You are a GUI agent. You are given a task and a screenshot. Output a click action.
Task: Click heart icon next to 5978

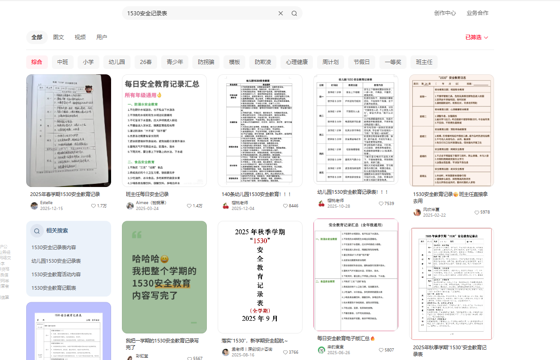(x=477, y=212)
